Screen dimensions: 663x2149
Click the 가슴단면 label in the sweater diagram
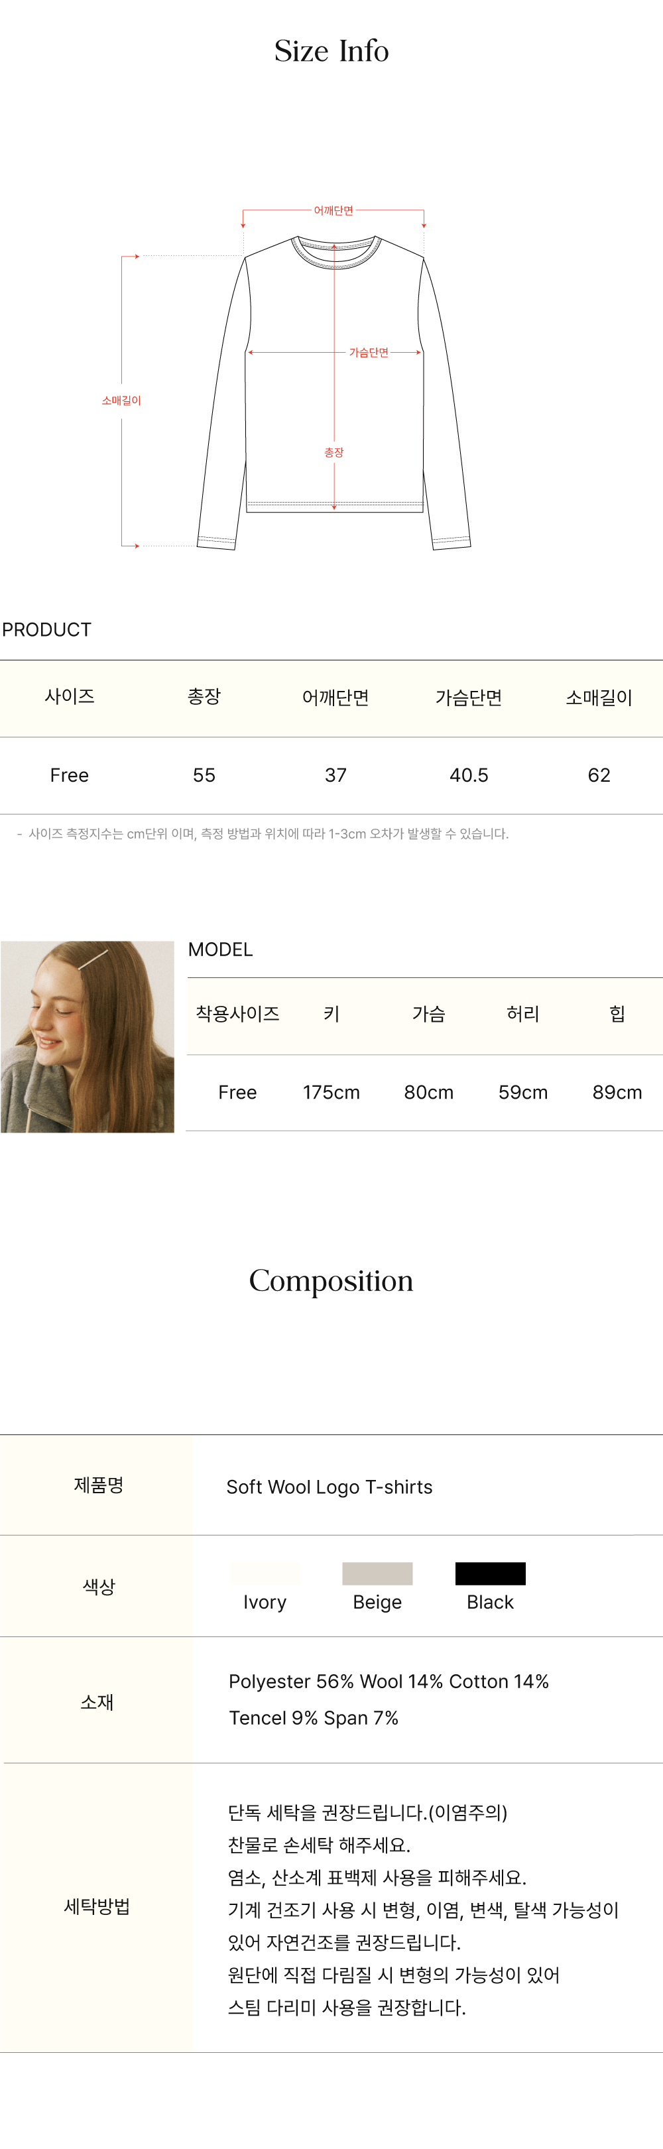(369, 353)
